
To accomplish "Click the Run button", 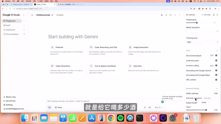I will tap(159, 107).
